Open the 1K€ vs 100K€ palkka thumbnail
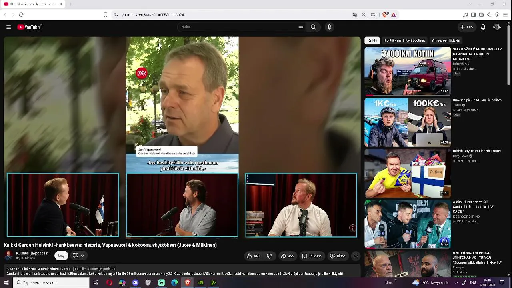512x288 pixels. click(x=408, y=122)
